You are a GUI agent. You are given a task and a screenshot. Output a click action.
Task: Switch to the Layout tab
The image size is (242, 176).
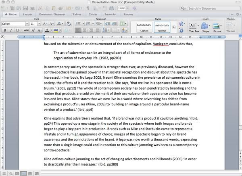[27, 15]
